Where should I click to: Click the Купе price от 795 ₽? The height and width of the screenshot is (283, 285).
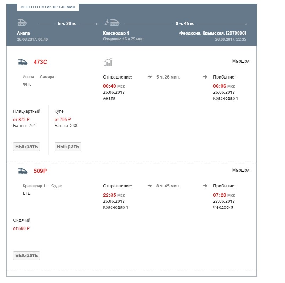[x=63, y=120]
